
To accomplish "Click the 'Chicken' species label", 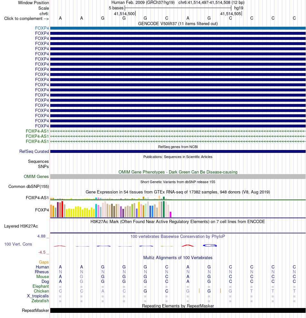I will pyautogui.click(x=41, y=291).
